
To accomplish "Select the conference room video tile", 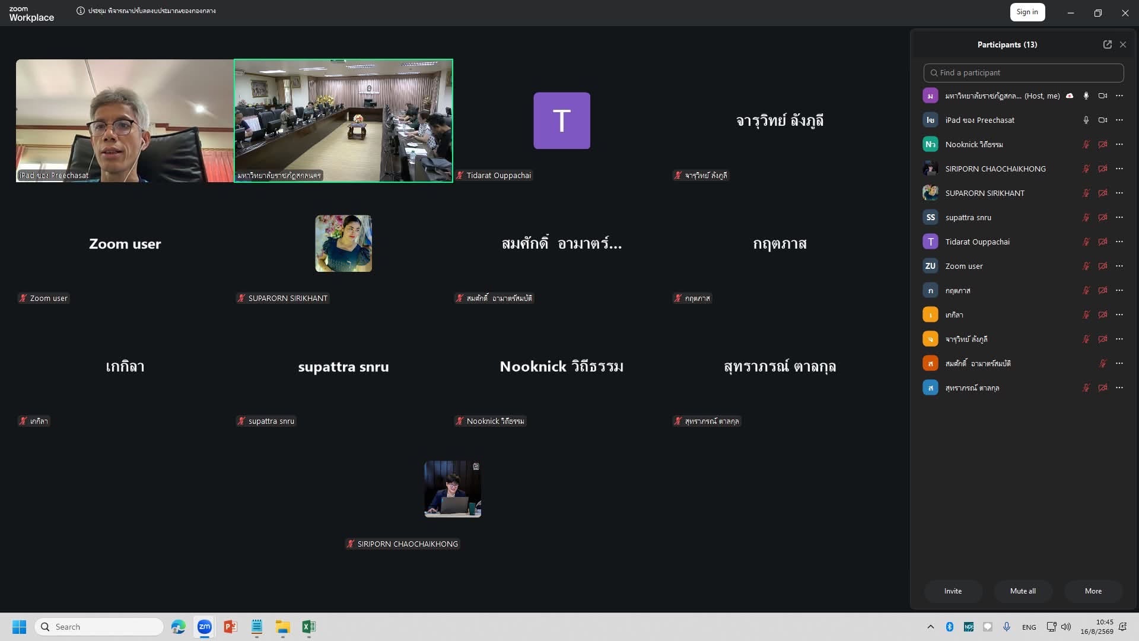I will pyautogui.click(x=343, y=120).
